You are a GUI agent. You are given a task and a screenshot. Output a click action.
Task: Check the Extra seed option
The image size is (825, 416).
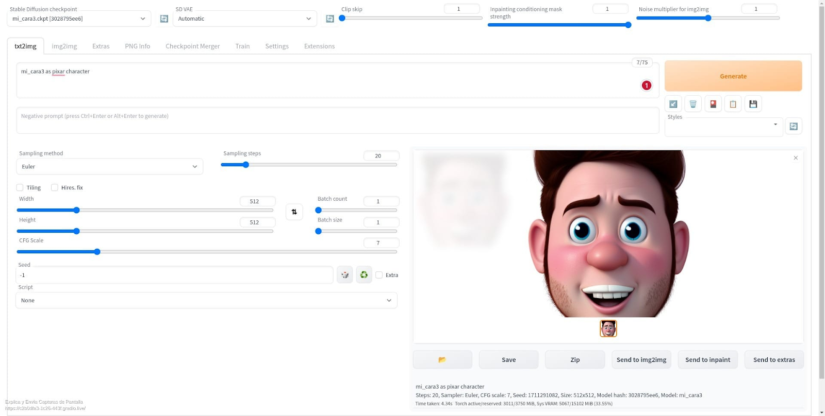(x=379, y=275)
